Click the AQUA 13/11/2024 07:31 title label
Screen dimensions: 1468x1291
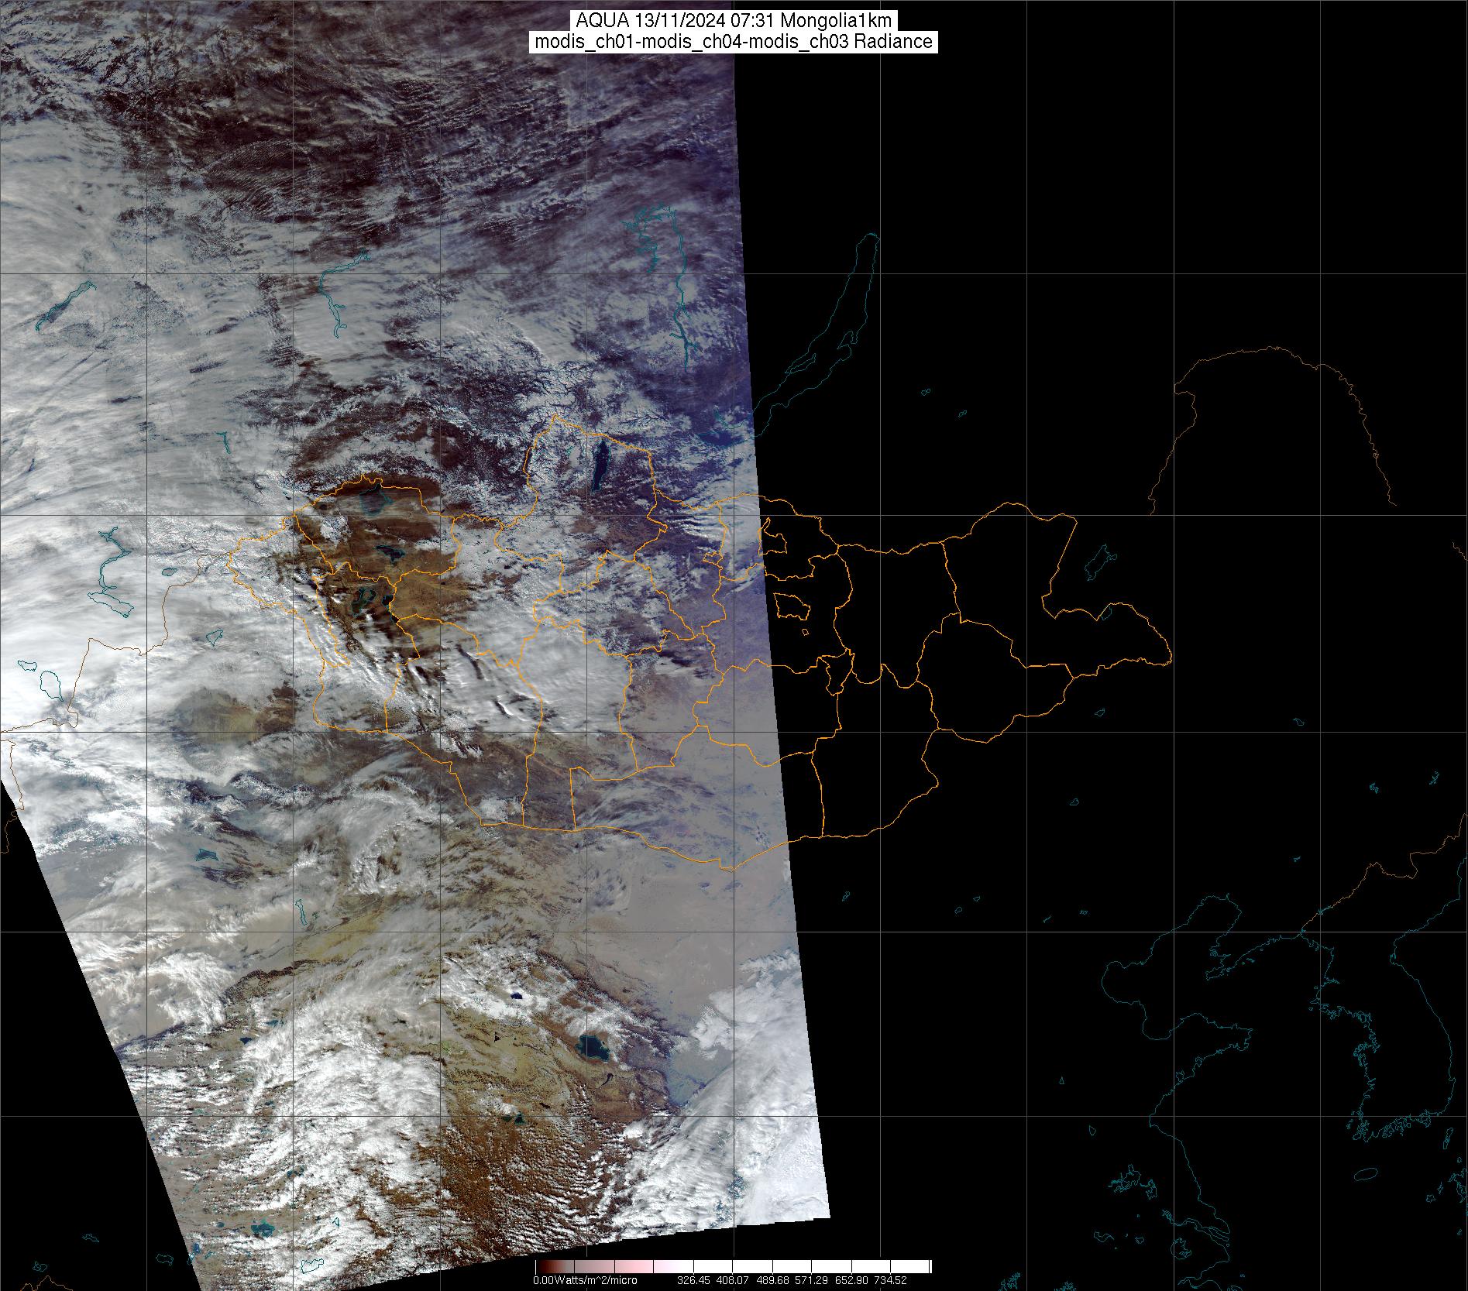click(734, 21)
